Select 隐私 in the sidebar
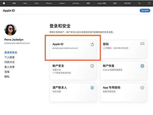This screenshot has height=115, width=153. tap(7, 77)
